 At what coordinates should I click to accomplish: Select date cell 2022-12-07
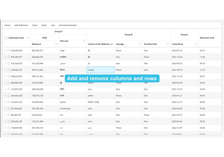[x=185, y=128]
